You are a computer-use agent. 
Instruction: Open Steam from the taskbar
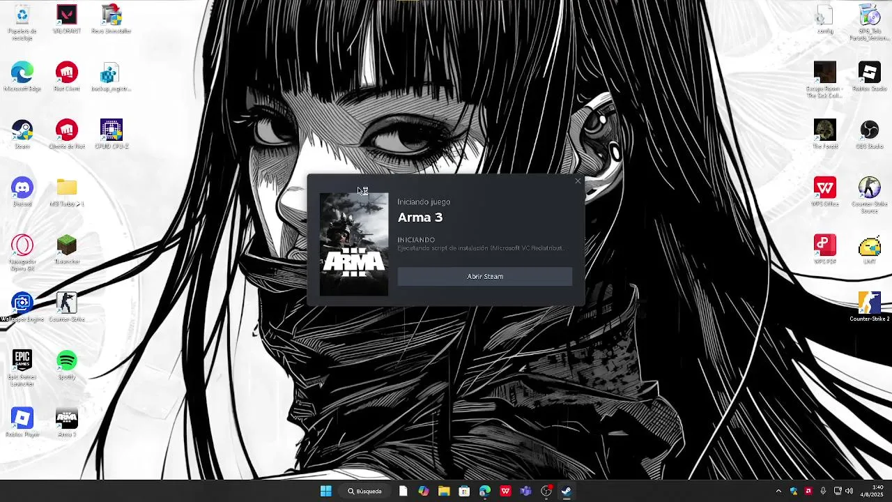[567, 491]
